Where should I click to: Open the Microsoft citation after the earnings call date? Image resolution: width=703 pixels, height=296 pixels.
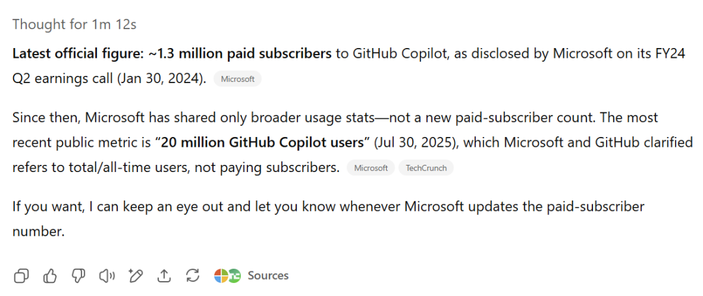click(x=238, y=79)
